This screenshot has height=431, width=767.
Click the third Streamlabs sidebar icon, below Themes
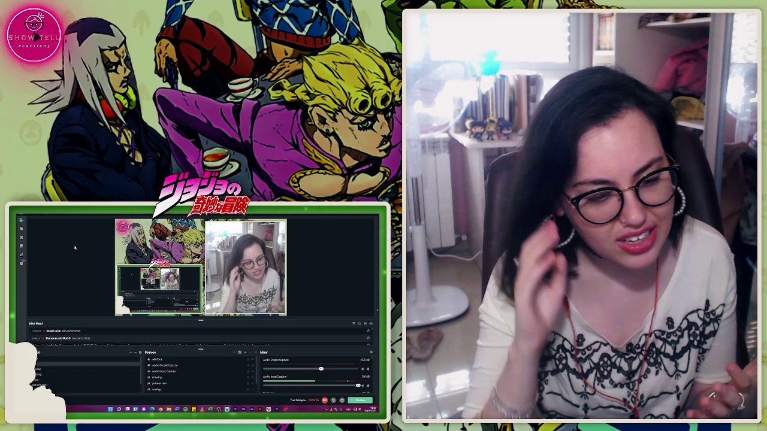[x=21, y=237]
